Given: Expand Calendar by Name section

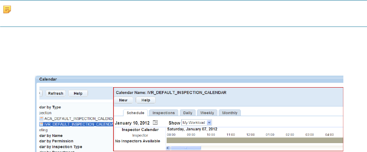Looking at the screenshot, I should click(x=51, y=135).
